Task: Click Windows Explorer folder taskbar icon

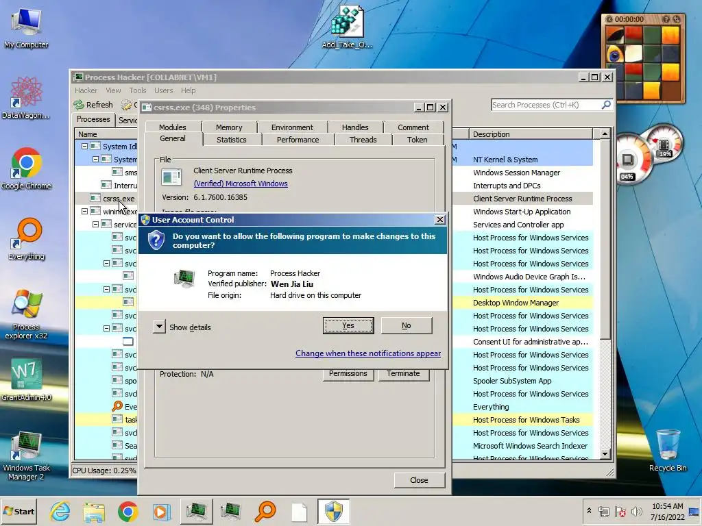Action: point(94,511)
